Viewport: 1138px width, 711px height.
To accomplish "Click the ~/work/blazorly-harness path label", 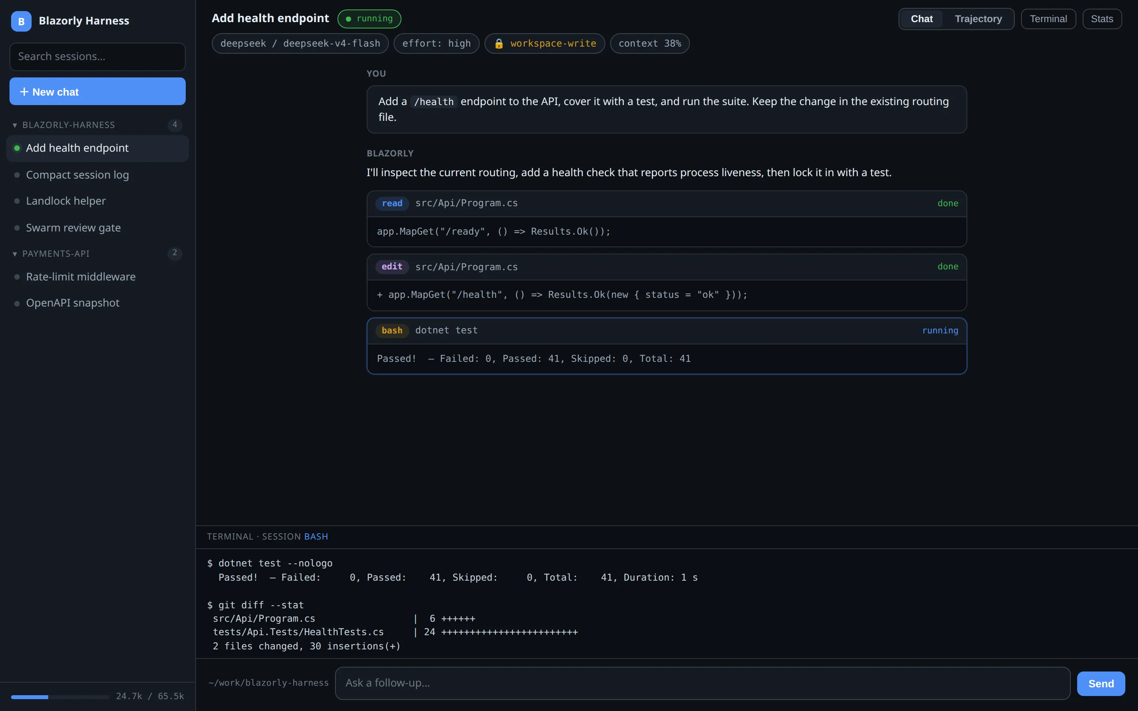I will click(269, 683).
